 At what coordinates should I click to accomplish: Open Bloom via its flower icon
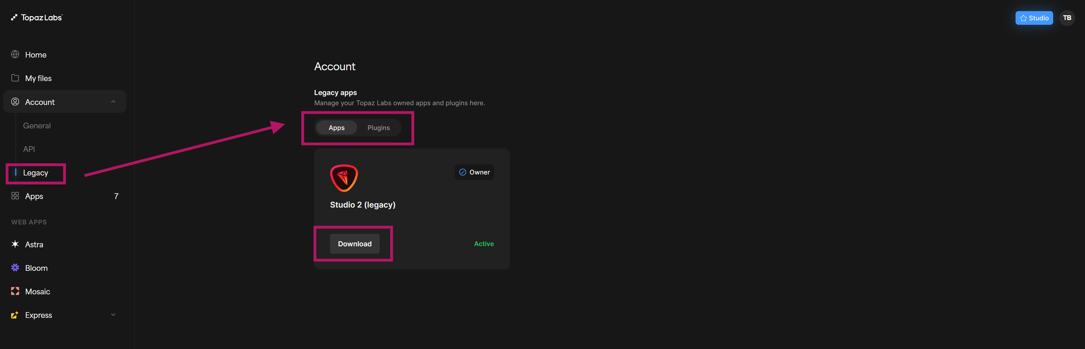coord(15,268)
